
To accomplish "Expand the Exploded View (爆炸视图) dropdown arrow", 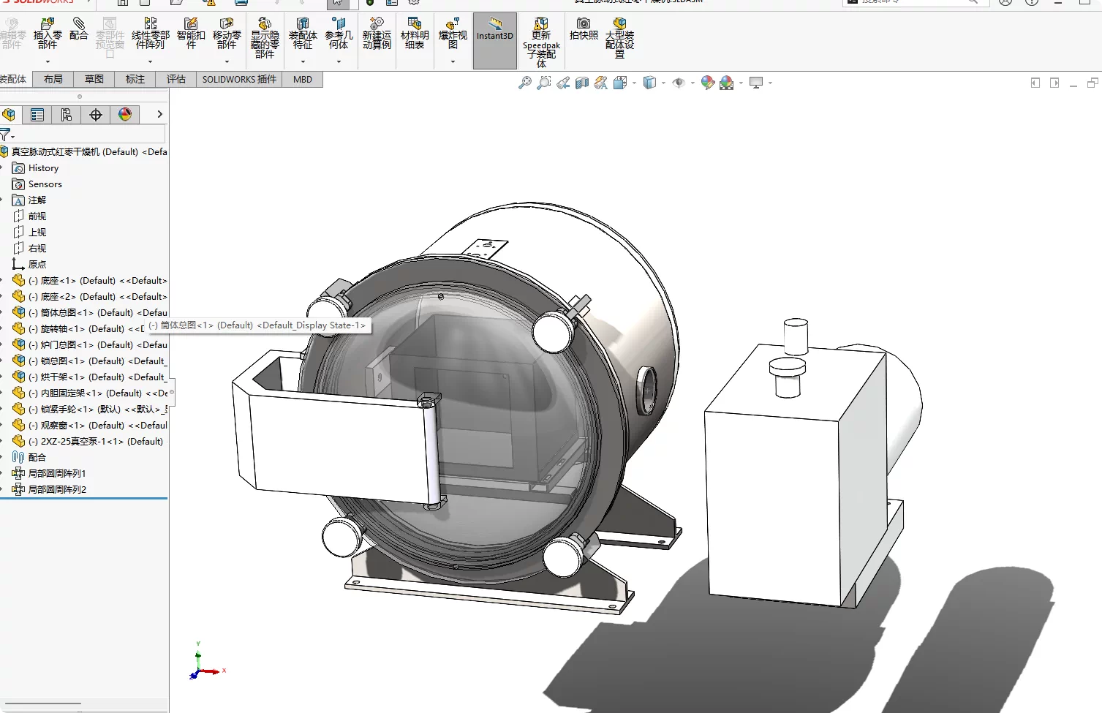I will [x=453, y=62].
